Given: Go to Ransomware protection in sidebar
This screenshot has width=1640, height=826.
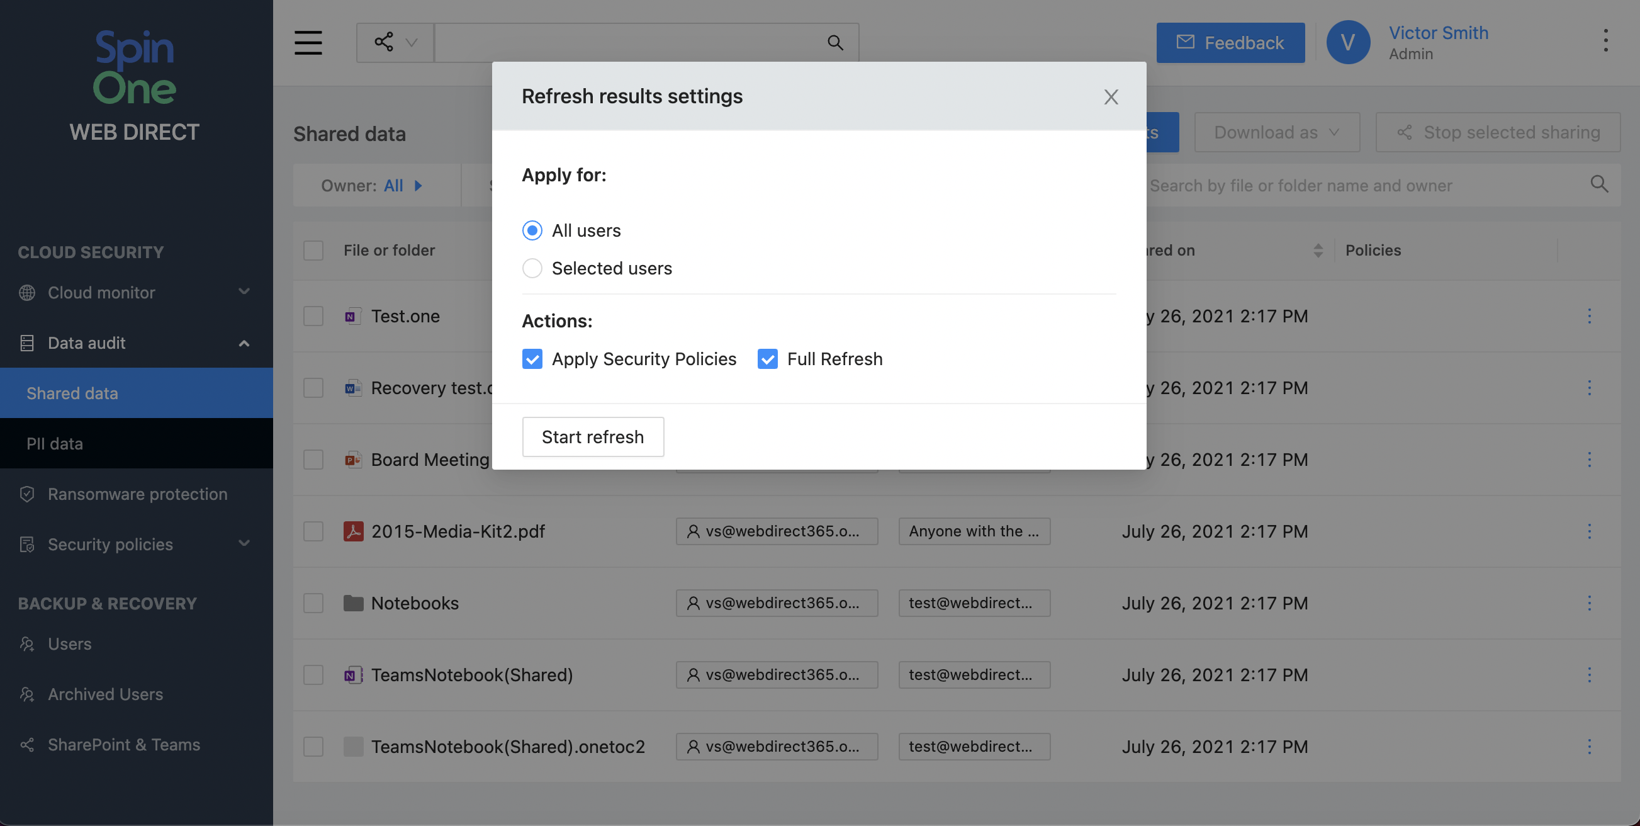Looking at the screenshot, I should click(137, 494).
